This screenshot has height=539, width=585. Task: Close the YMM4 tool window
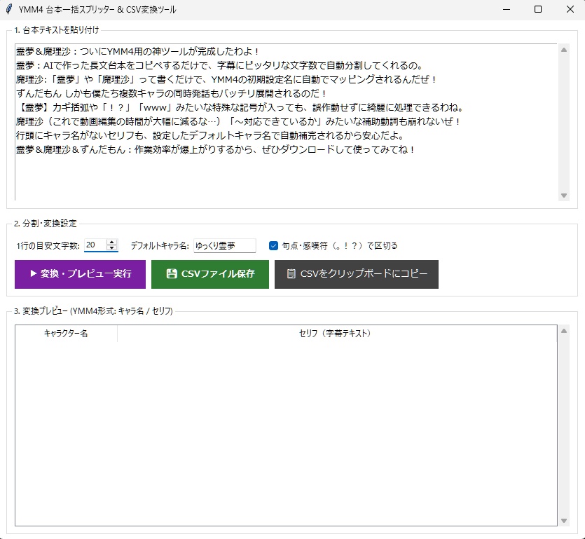pos(570,9)
